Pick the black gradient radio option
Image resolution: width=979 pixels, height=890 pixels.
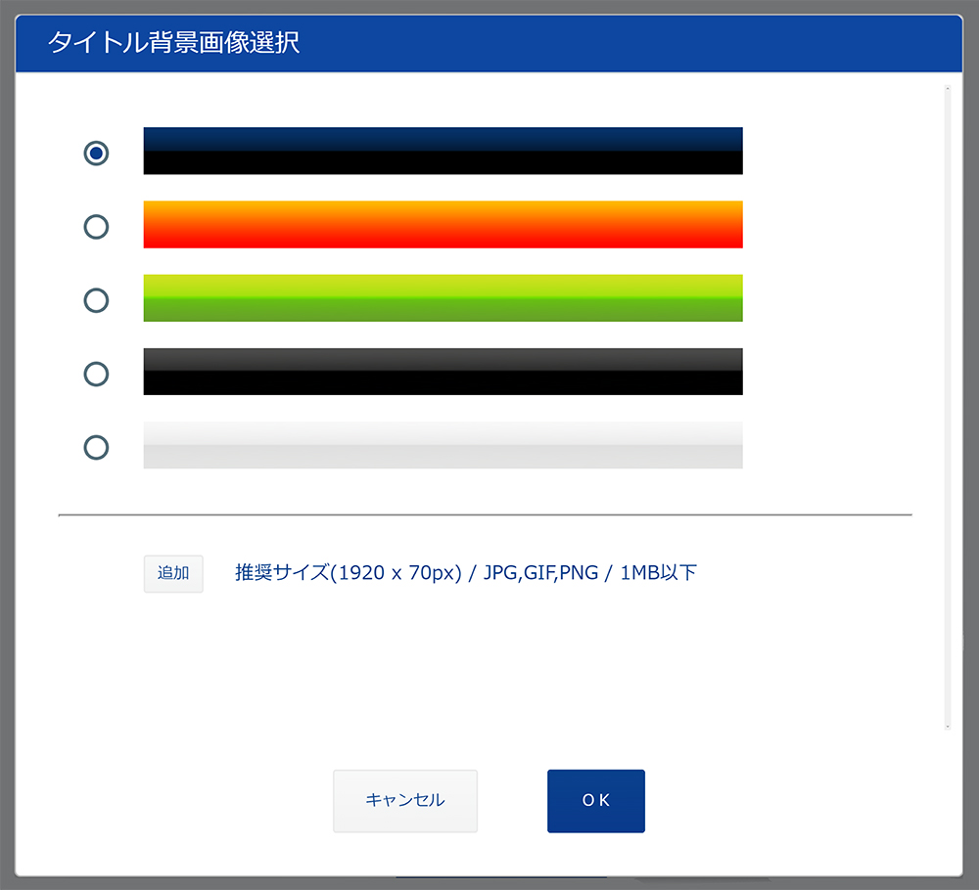pos(96,374)
